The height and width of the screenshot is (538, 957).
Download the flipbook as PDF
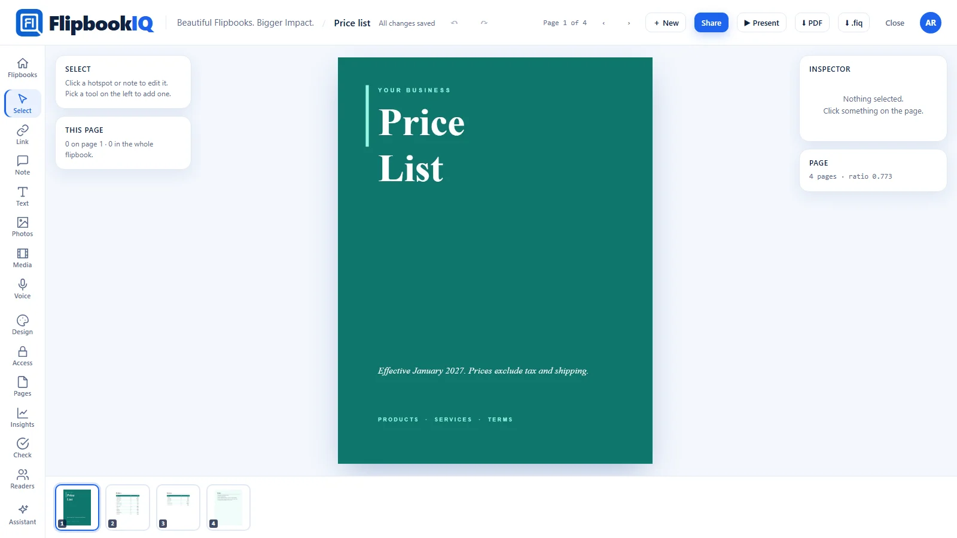[x=812, y=23]
